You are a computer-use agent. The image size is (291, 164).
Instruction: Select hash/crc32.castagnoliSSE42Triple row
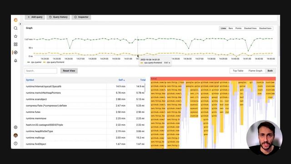(x=85, y=125)
